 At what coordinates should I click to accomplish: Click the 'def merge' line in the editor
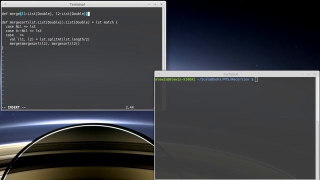(x=45, y=13)
